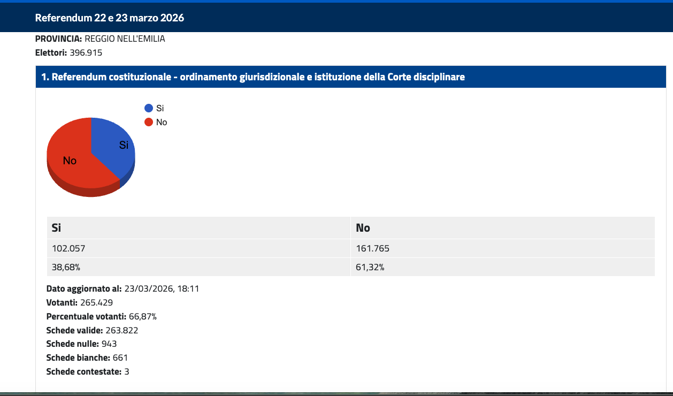This screenshot has height=396, width=673.
Task: Click the Referendum costituzionale section header
Action: click(253, 77)
